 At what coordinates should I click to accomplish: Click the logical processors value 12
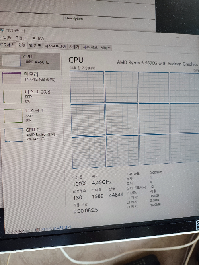(x=152, y=187)
